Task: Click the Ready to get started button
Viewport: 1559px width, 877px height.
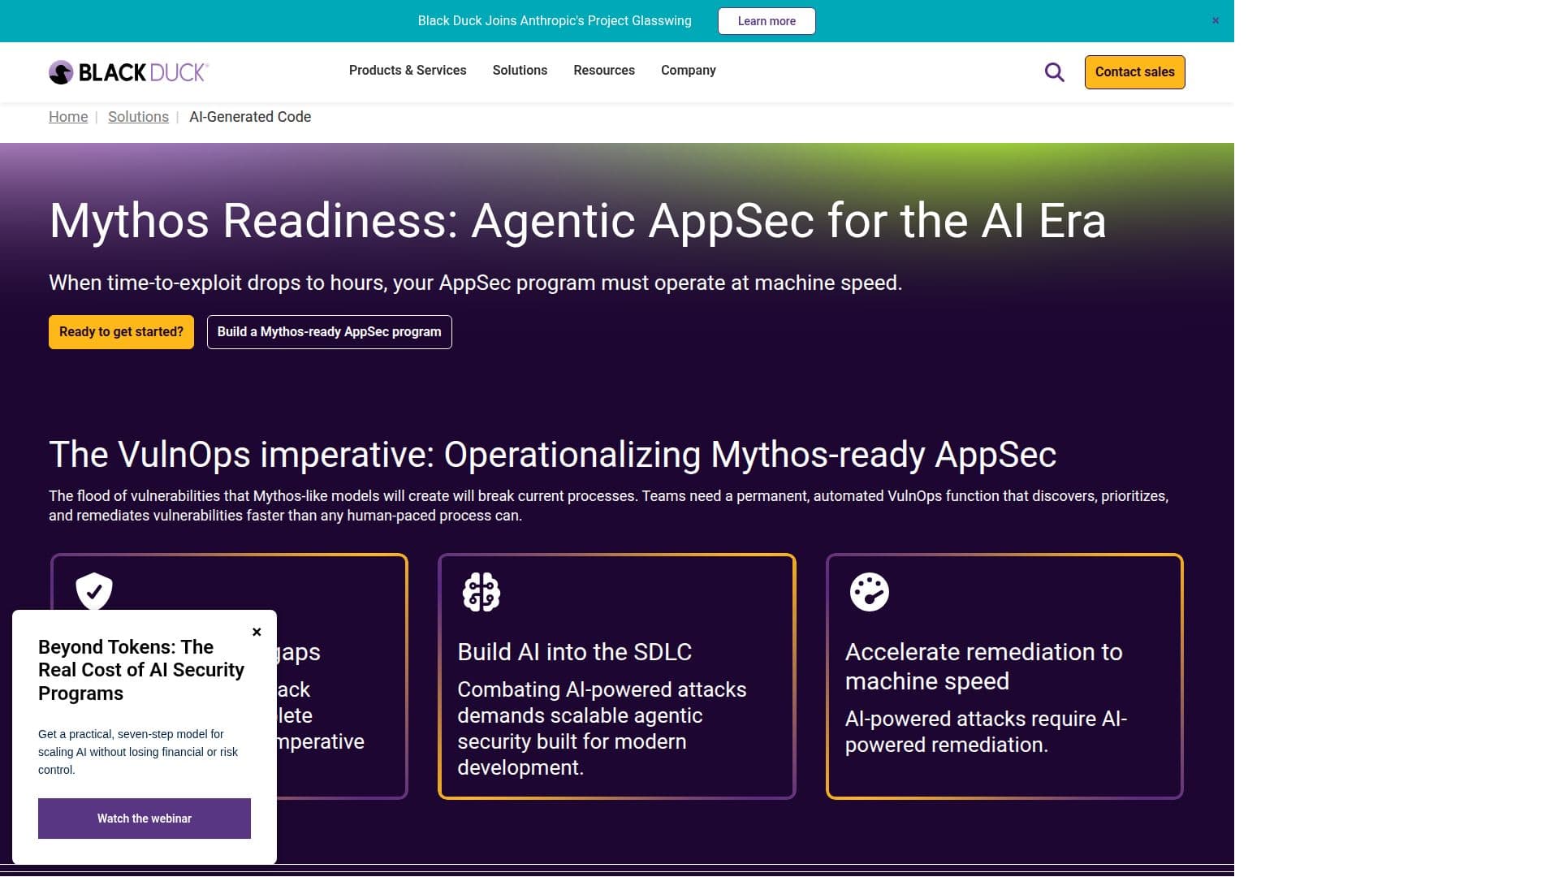Action: tap(121, 332)
